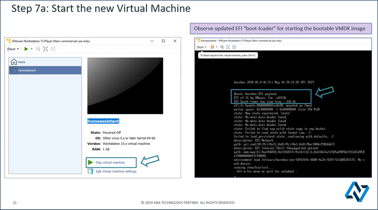Viewport: 378px width, 210px height.
Task: Expand power dropdown next to pause icon
Action: [217, 47]
